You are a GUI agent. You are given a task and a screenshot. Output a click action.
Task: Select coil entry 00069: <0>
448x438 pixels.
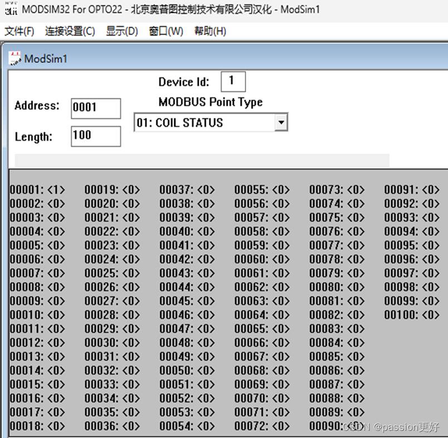262,384
